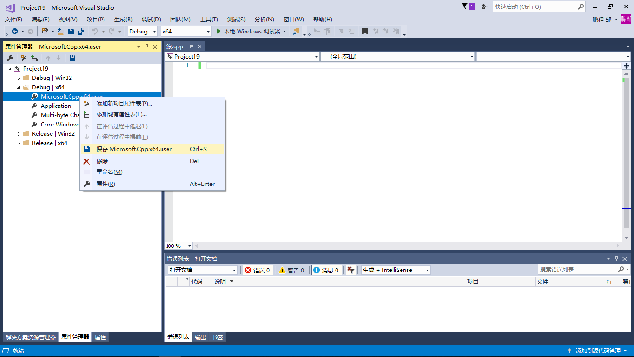Switch to the 解决方案资源管理器 tab
Viewport: 634px width, 357px height.
click(x=30, y=337)
